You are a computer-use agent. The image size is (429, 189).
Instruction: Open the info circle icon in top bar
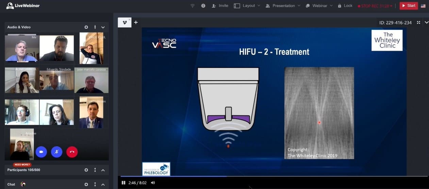coord(203,6)
